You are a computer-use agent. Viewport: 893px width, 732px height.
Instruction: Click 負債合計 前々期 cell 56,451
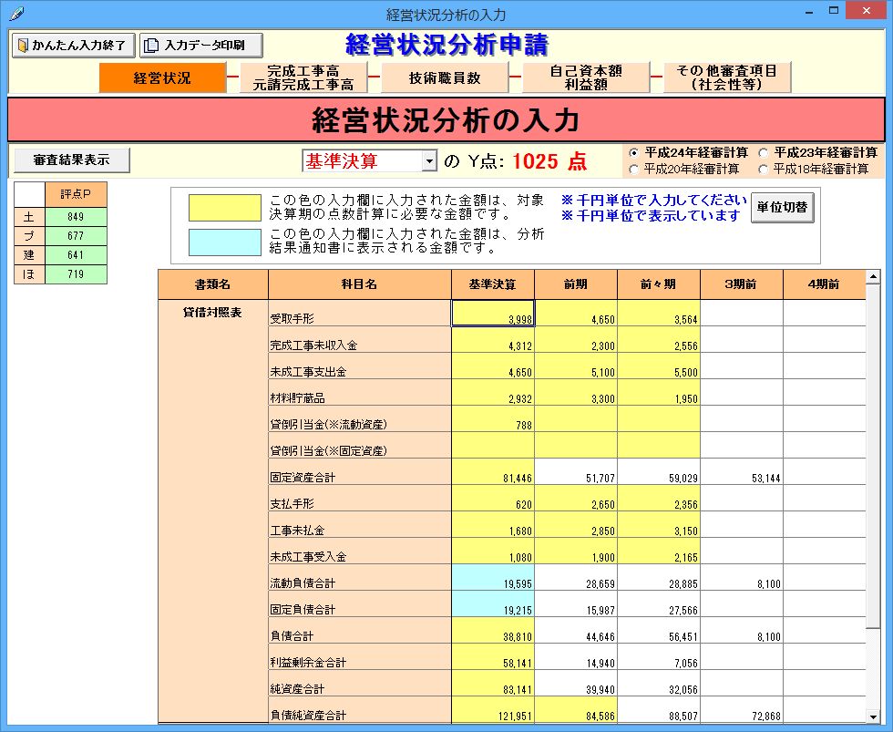pyautogui.click(x=659, y=631)
